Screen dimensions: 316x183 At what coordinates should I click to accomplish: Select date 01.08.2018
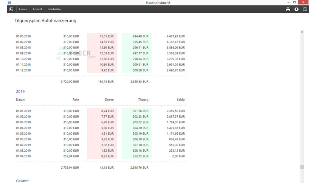coord(23,48)
